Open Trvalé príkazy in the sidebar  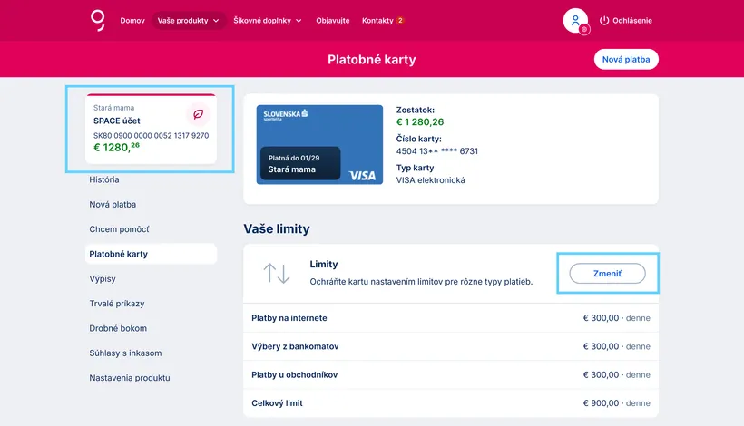tap(117, 303)
